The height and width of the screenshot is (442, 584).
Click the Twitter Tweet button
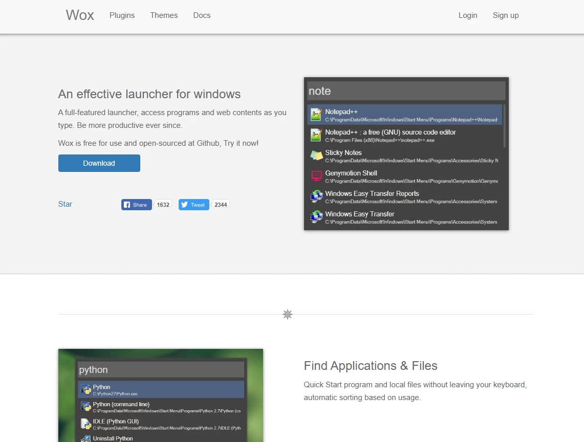pos(193,205)
